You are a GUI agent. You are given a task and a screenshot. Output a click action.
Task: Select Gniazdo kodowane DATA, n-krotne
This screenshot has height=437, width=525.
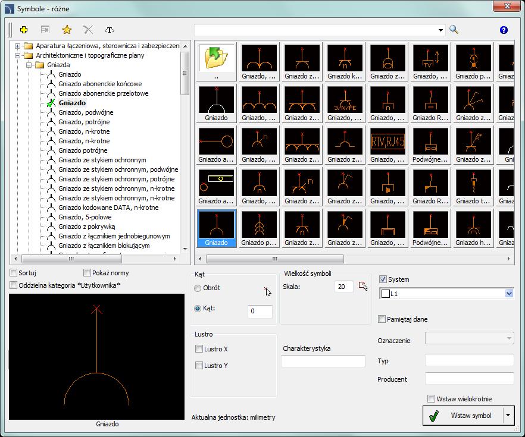pyautogui.click(x=108, y=208)
